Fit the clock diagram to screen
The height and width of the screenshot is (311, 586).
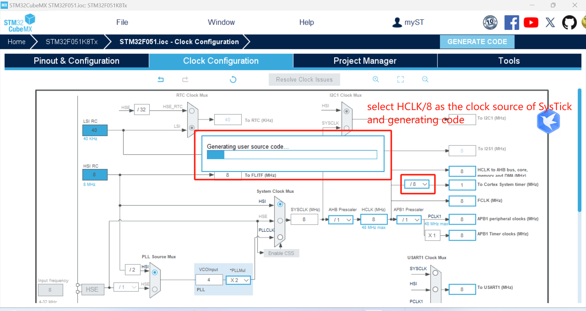(400, 79)
